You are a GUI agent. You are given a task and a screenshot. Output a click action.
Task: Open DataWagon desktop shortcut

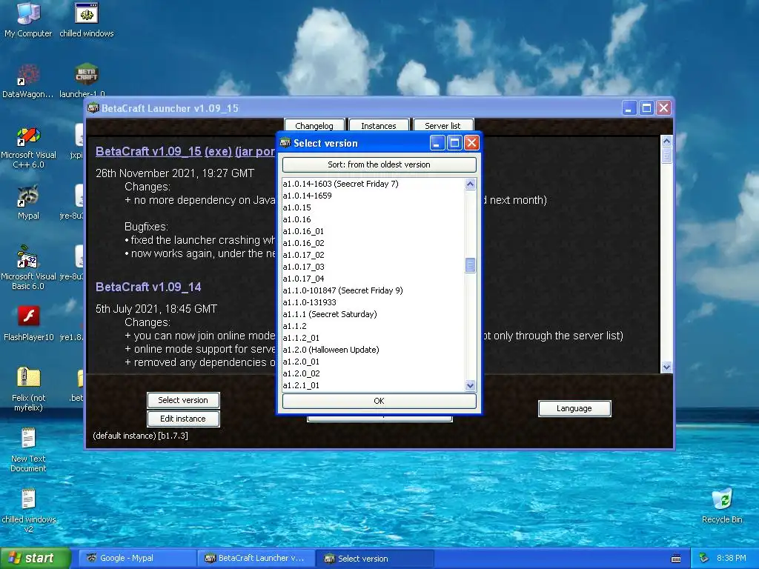pyautogui.click(x=28, y=80)
